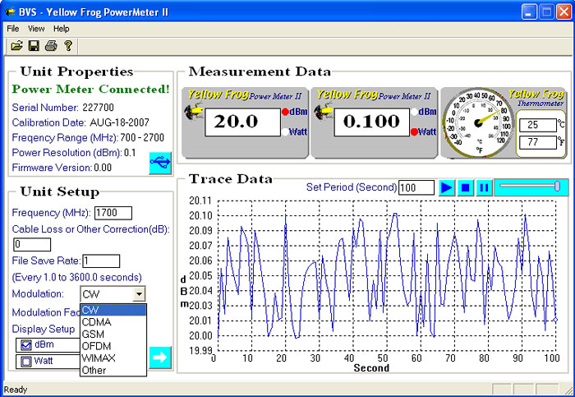Click the Celsius temperature value 25
This screenshot has width=575, height=397.
(538, 125)
